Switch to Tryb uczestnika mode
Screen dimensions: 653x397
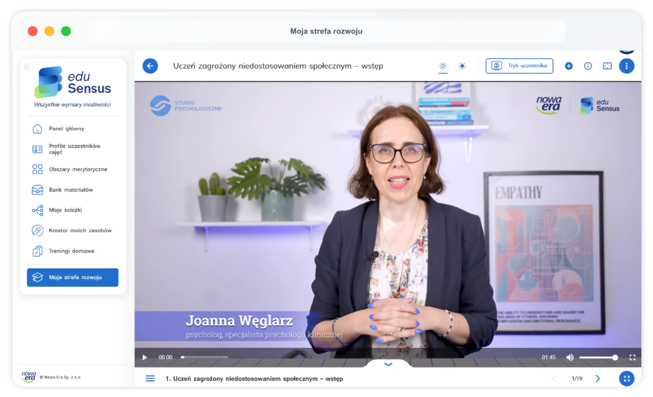tap(519, 66)
